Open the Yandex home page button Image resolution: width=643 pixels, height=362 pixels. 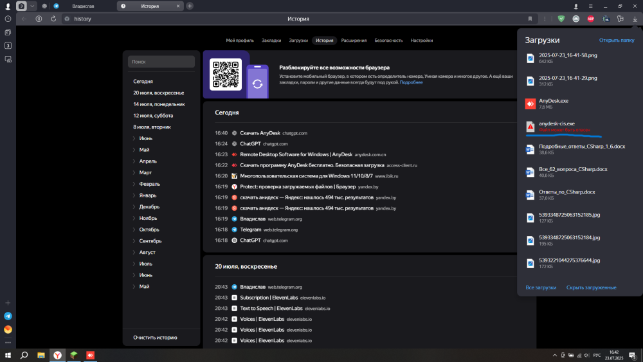[39, 19]
